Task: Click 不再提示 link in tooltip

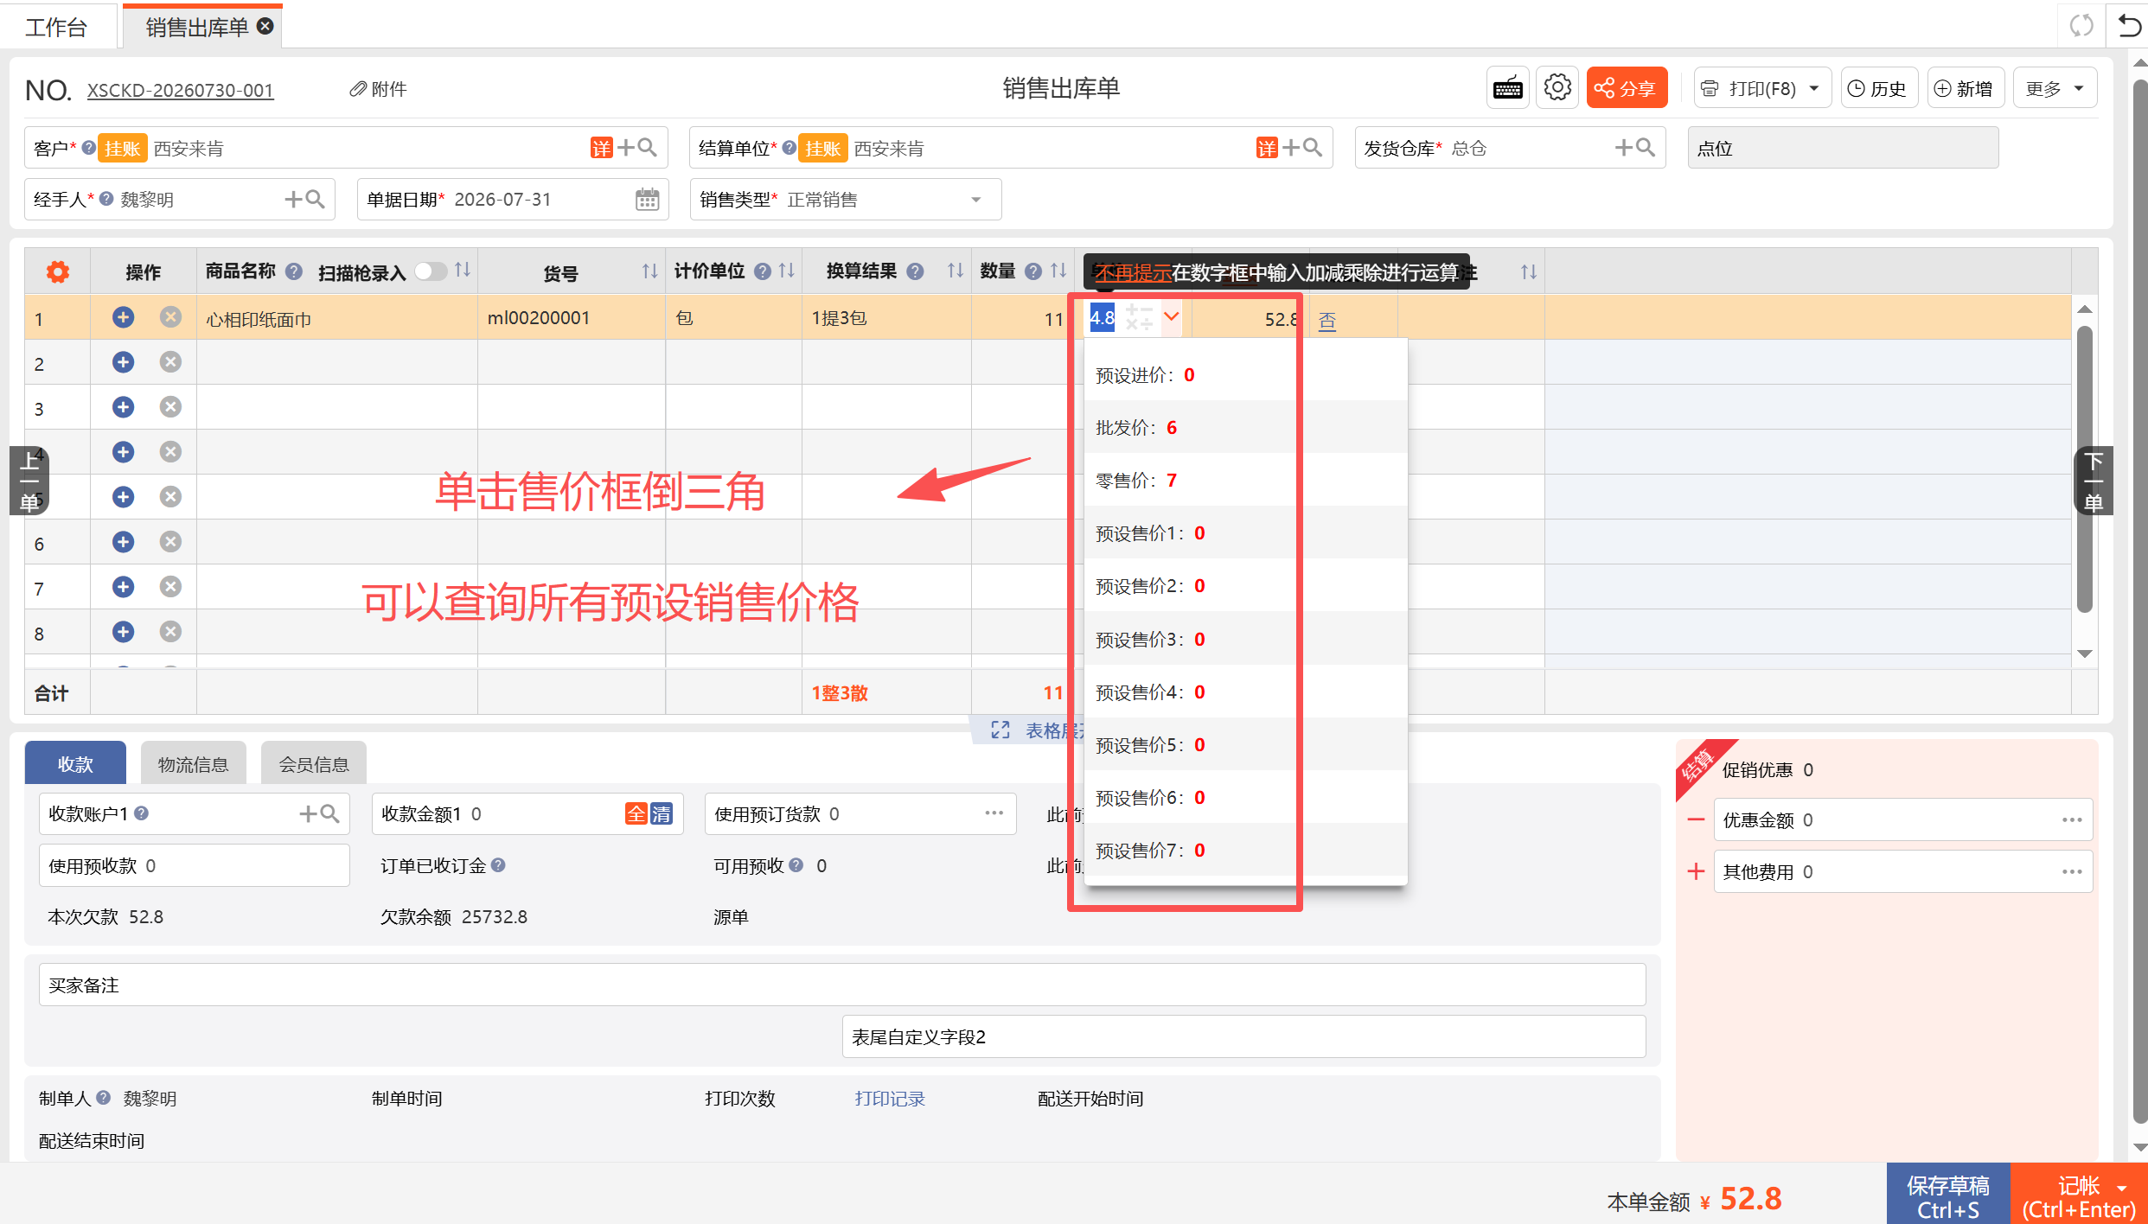Action: point(1133,273)
